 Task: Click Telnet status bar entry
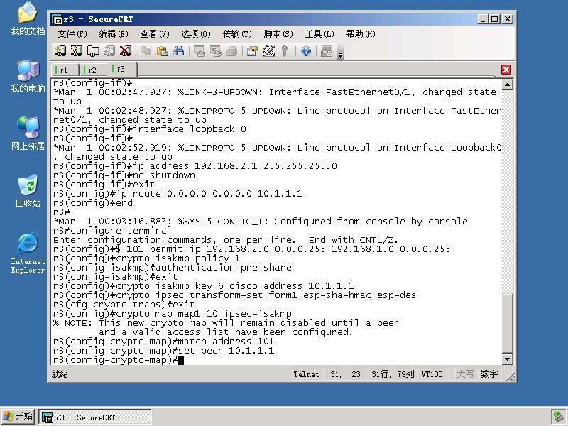(306, 374)
